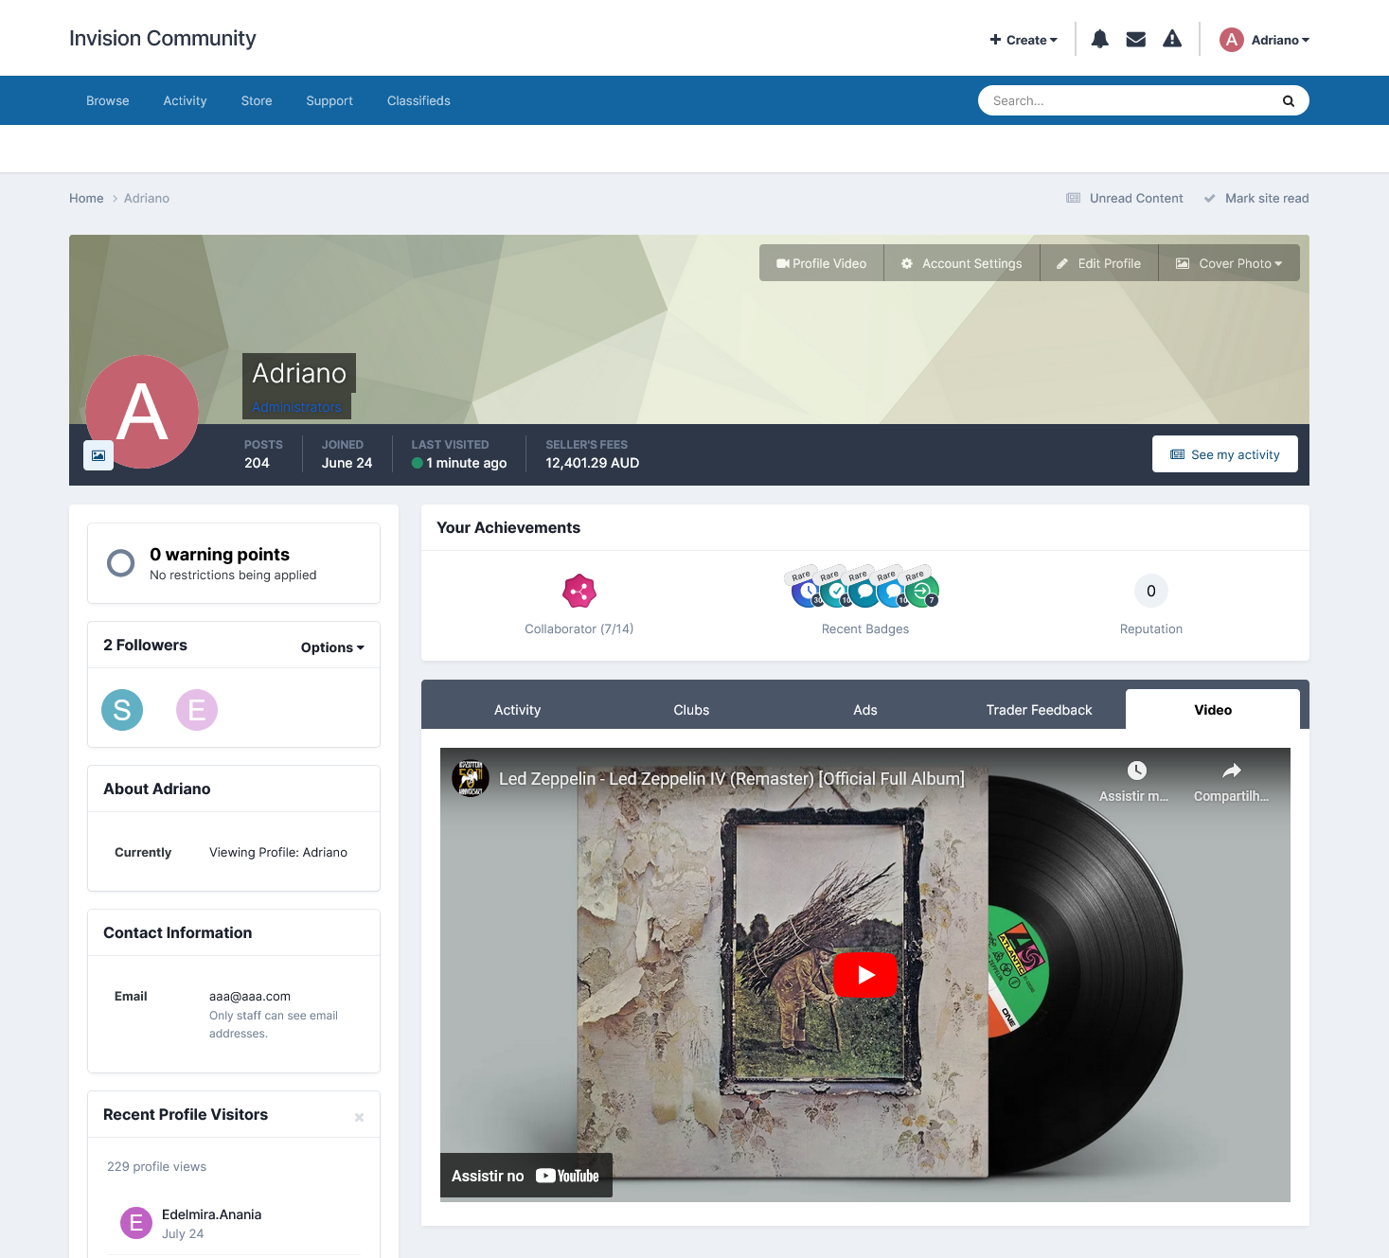Viewport: 1389px width, 1258px height.
Task: Select the Clubs profile tab
Action: tap(691, 710)
